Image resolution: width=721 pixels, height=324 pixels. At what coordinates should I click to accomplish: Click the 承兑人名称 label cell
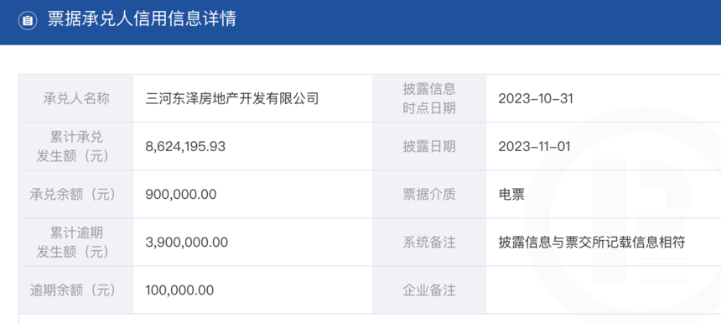pos(76,98)
